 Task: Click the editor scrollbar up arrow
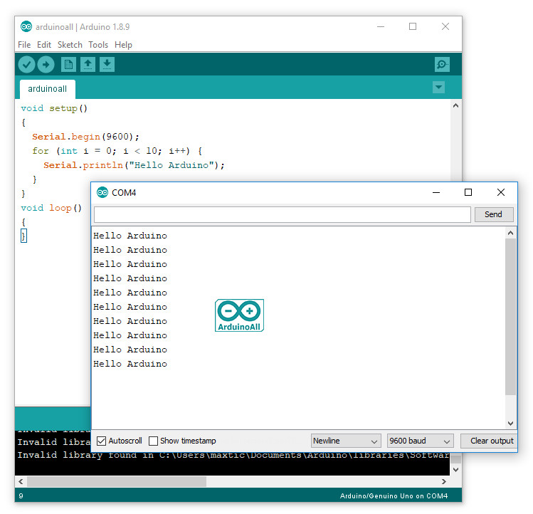tap(456, 106)
